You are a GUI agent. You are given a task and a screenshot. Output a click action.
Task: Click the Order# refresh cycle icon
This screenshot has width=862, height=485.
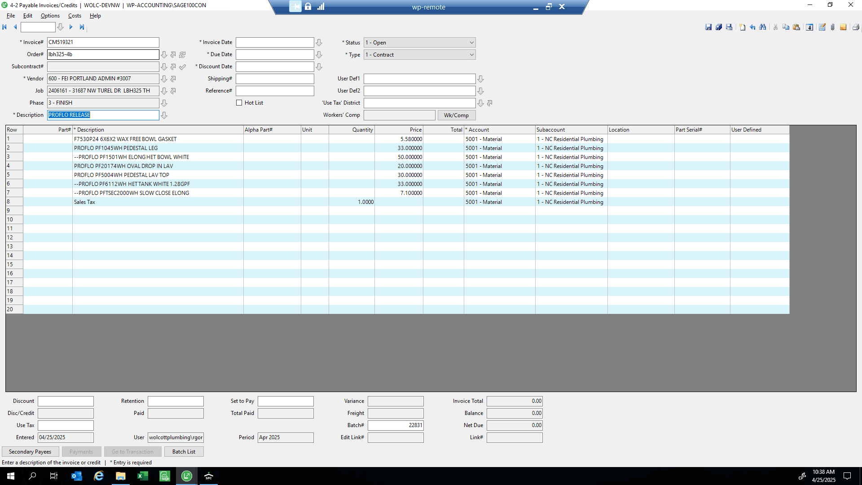click(182, 55)
